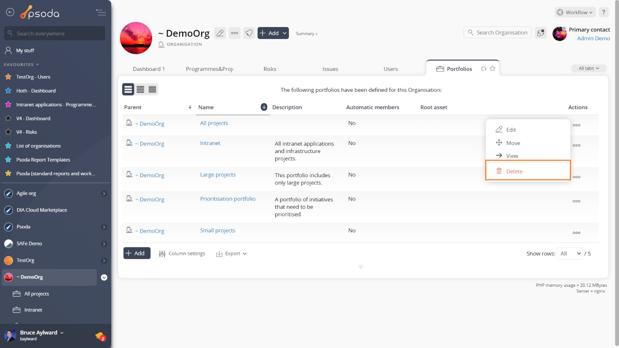Open the Admin Demo contact link
The width and height of the screenshot is (619, 348).
(593, 38)
